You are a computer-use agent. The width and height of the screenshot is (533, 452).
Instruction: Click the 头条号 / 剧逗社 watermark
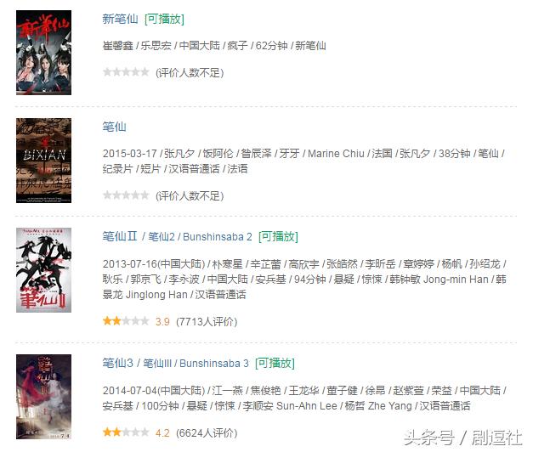[x=463, y=438]
